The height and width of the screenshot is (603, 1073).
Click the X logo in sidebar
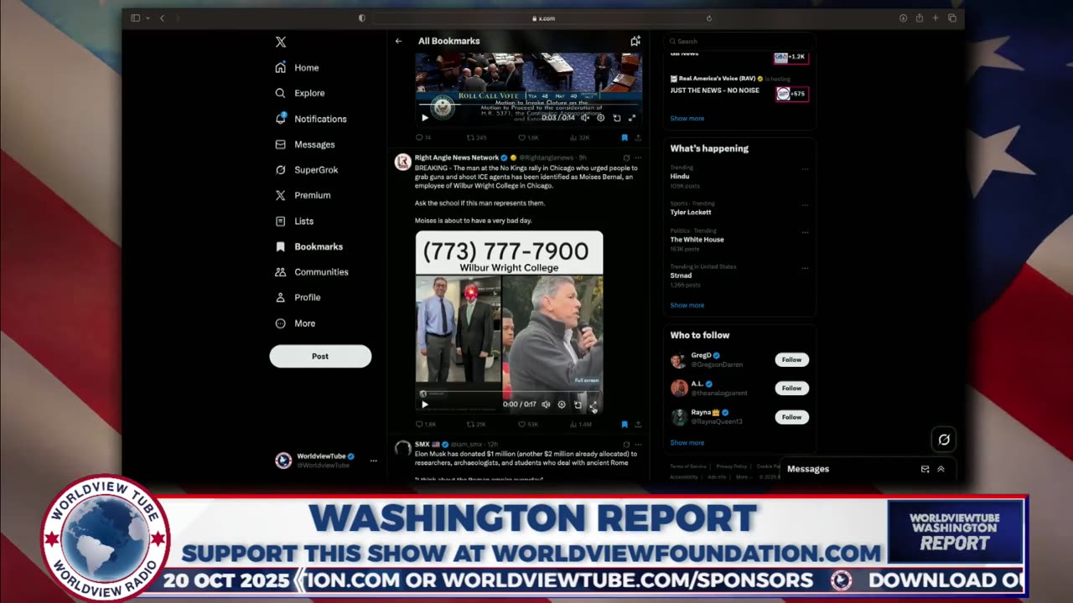coord(281,42)
